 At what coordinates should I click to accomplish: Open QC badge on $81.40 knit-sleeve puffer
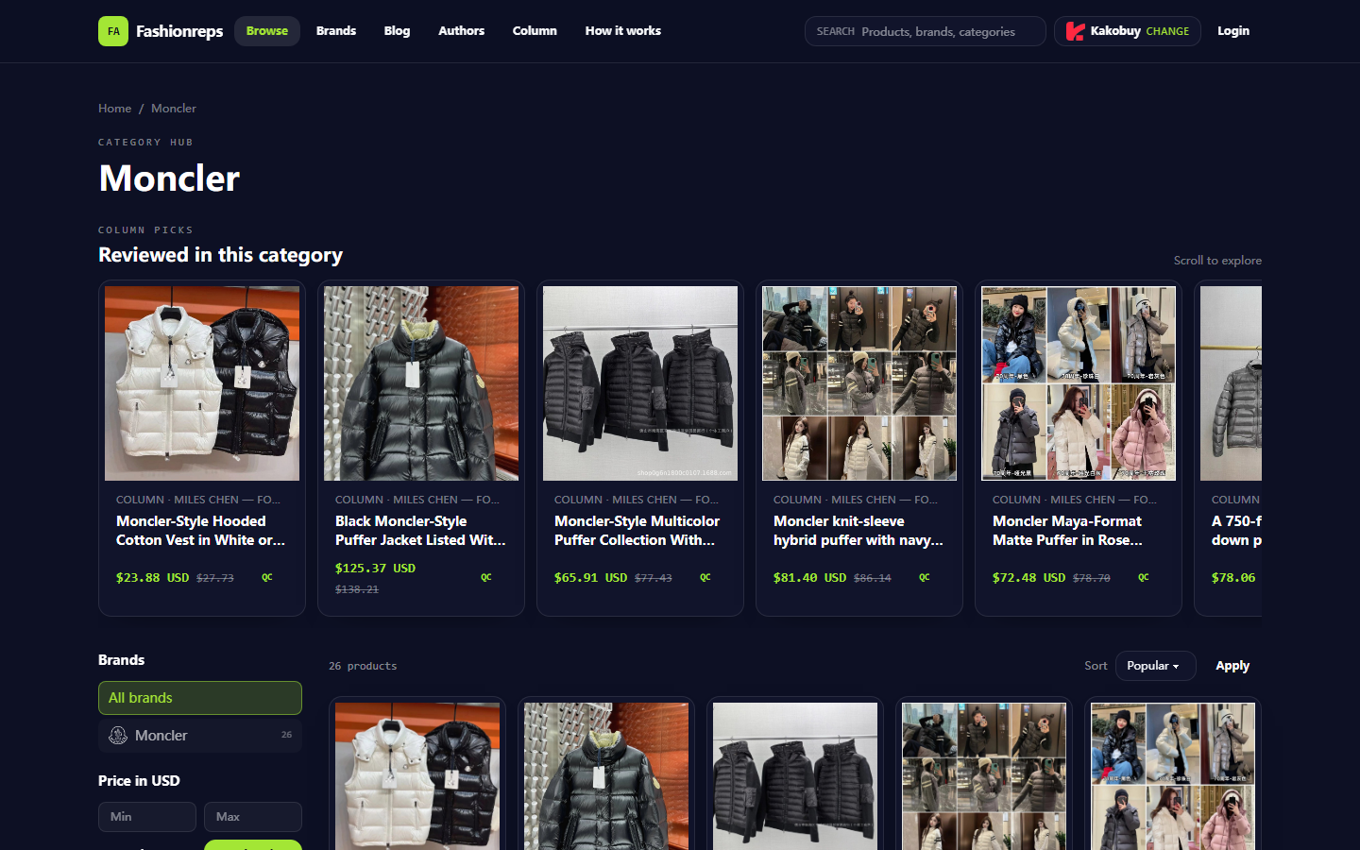pyautogui.click(x=925, y=577)
